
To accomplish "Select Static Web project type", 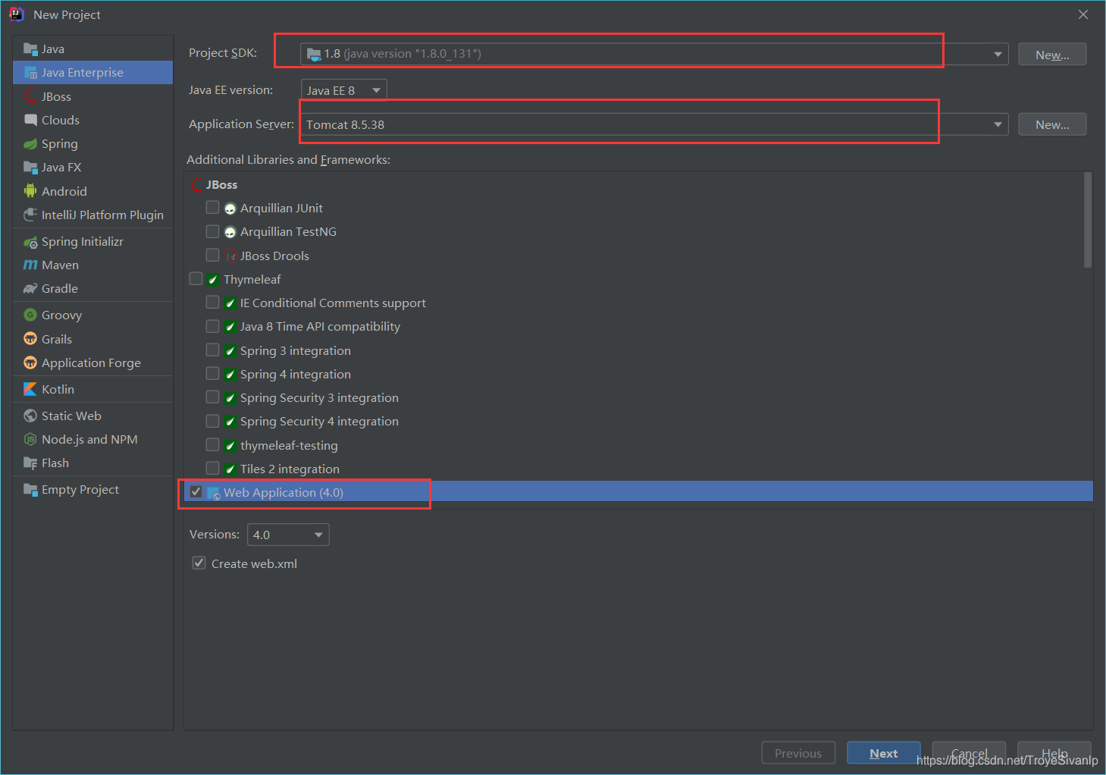I will pyautogui.click(x=92, y=416).
